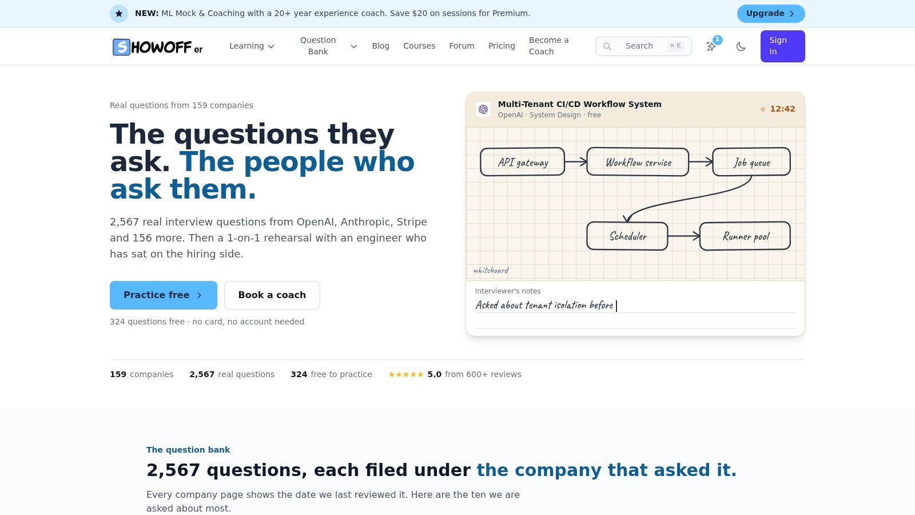Go to the Forum page

(462, 46)
